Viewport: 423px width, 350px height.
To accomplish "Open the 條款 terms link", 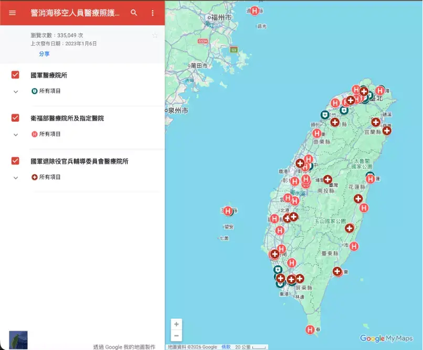I will [226, 347].
